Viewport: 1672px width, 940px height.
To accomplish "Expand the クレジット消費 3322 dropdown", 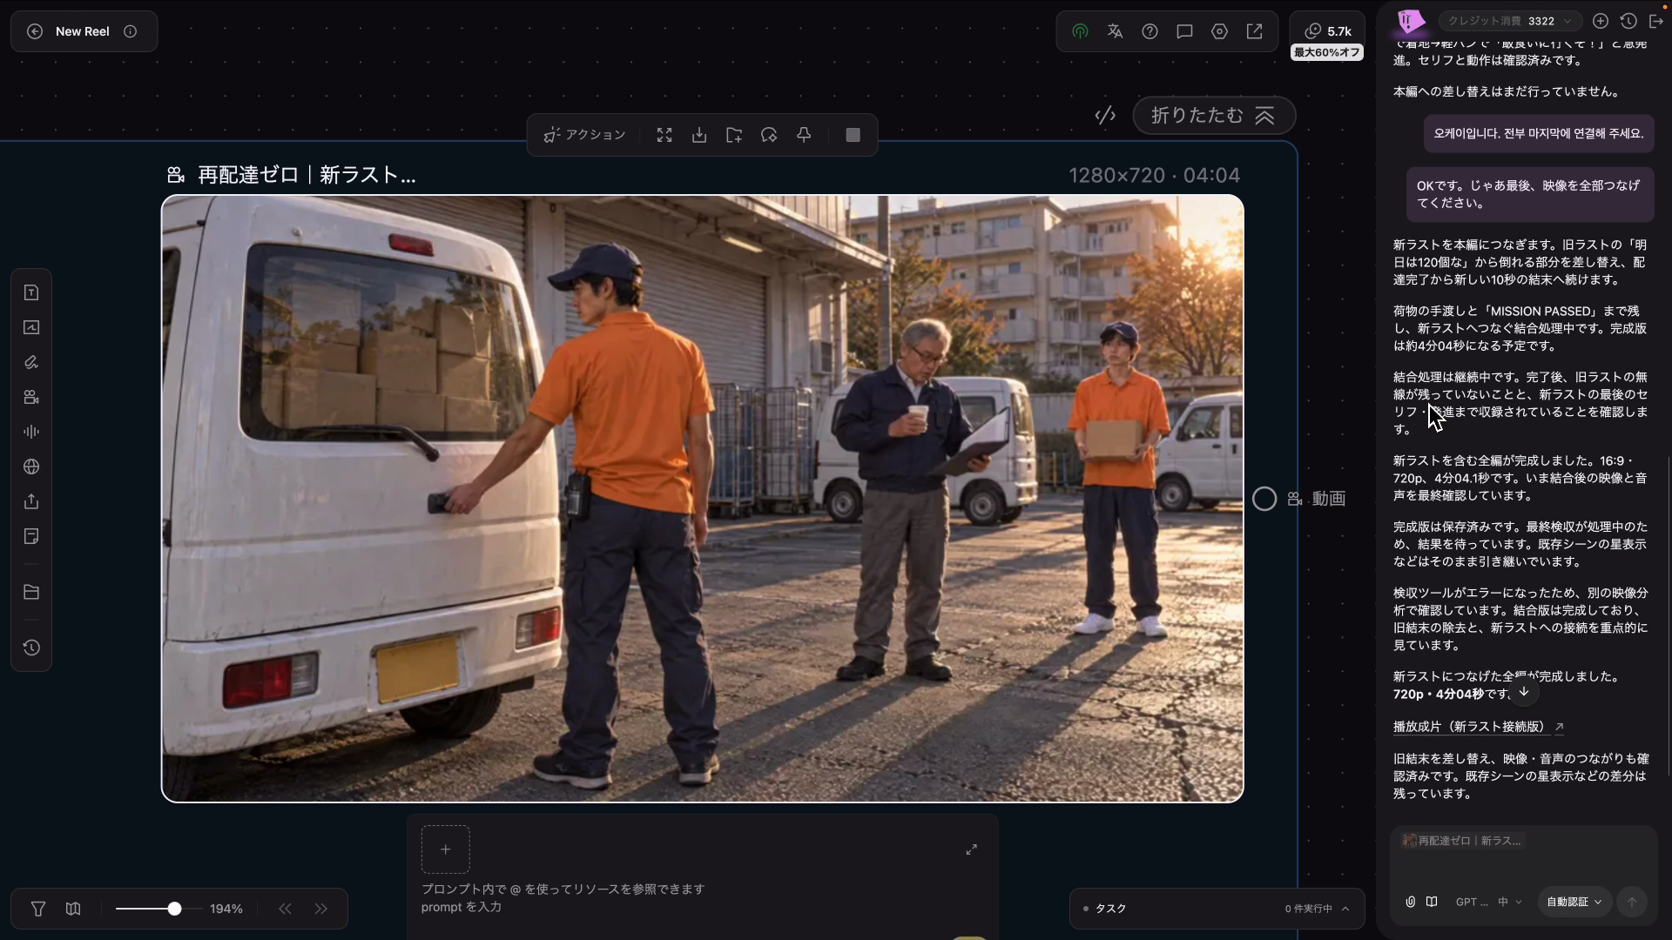I will [1509, 21].
